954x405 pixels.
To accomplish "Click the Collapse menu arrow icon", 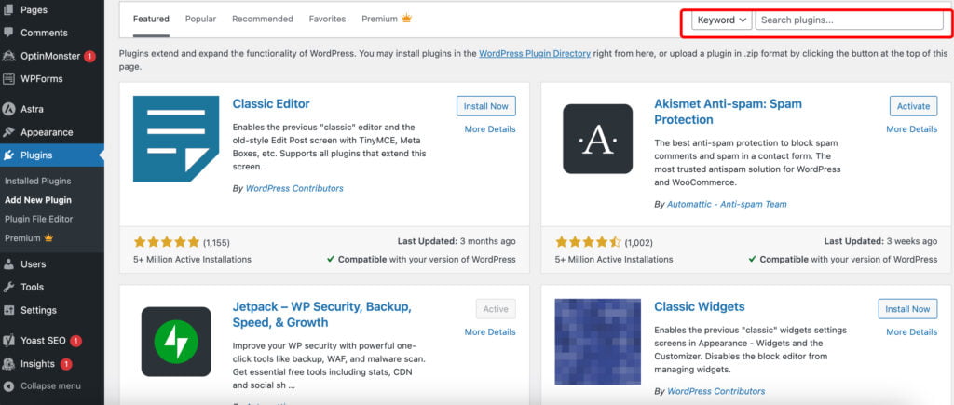I will coord(8,386).
